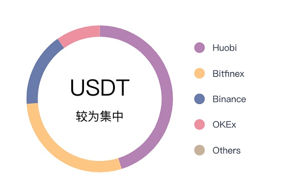
Task: Click the boundary between Bitfinex and Huobi arcs
Action: [120, 164]
